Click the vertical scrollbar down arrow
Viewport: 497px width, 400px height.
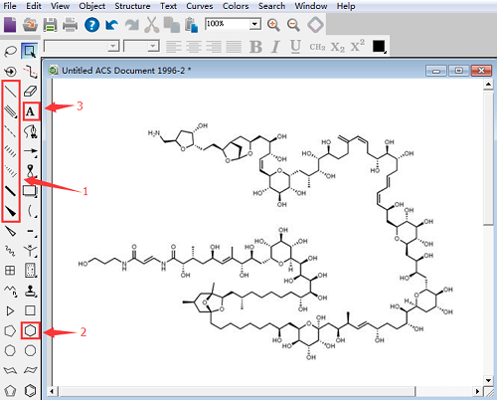coord(488,380)
